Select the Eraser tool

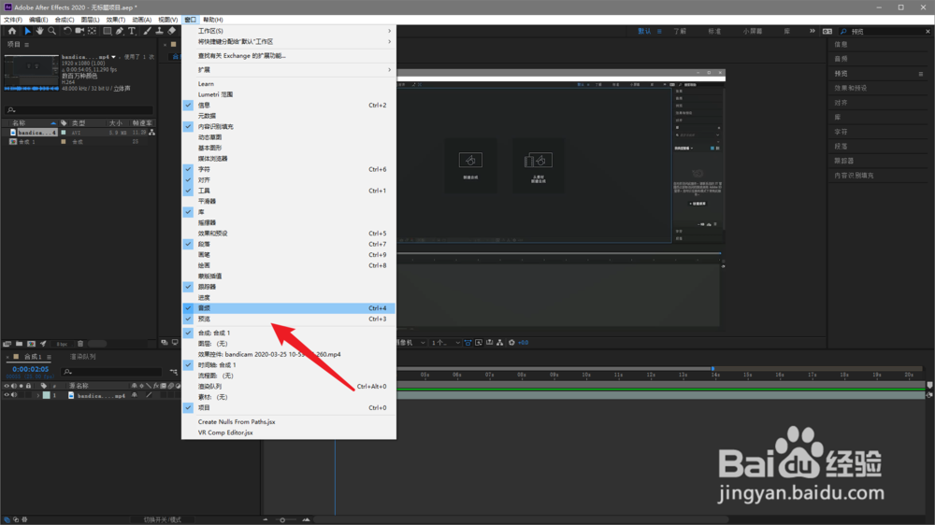[172, 31]
